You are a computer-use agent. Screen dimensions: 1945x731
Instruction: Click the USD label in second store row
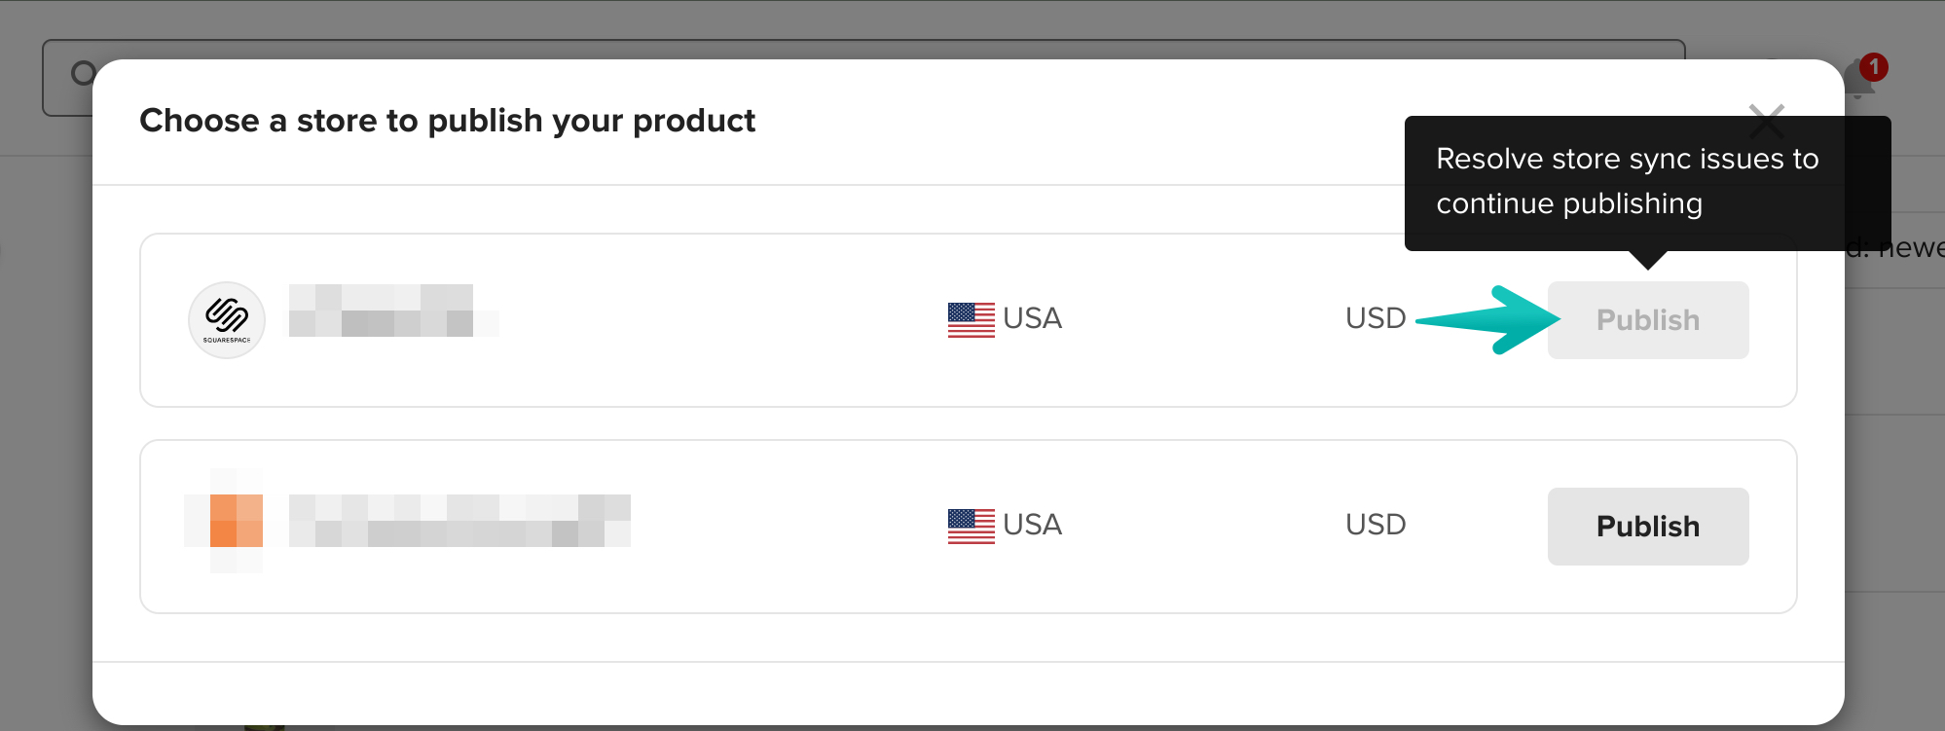pos(1376,525)
